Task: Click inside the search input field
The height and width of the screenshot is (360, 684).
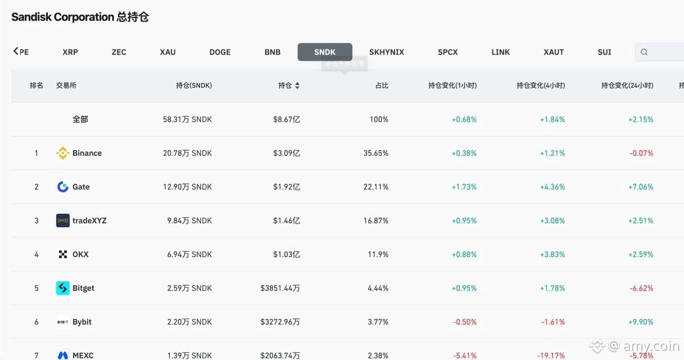Action: pos(661,52)
